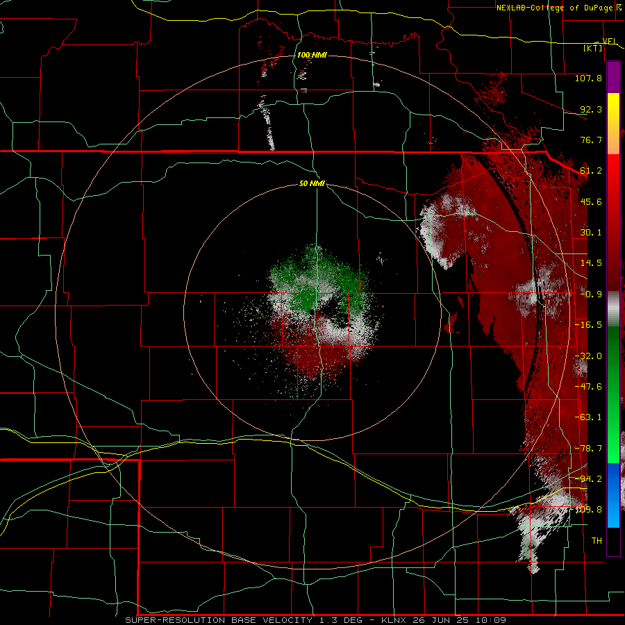Viewport: 625px width, 625px height.
Task: Click the 30.1 scale value
Action: pyautogui.click(x=591, y=233)
